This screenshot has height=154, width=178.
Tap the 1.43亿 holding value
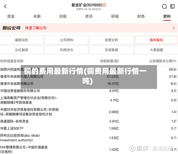[x=114, y=149]
